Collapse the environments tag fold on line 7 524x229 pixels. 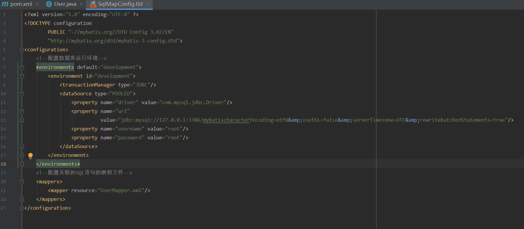pos(22,67)
